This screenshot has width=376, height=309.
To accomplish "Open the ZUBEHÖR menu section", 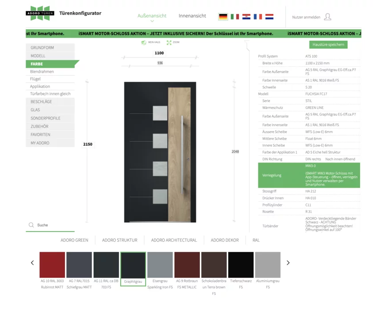I will click(x=50, y=127).
